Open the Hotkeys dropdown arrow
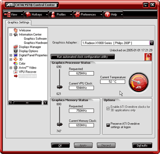This screenshot has width=160, height=154. point(47,15)
